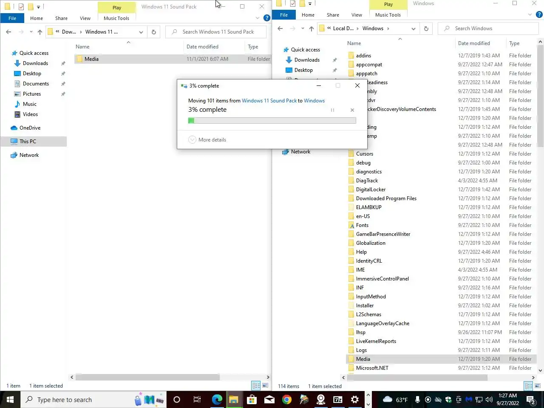Select the Cursors folder in the Windows list
The image size is (544, 408).
pos(365,154)
